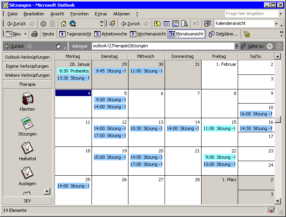Viewport: 286px width, 217px height.
Task: Open the Weitere Verknüpfungen group
Action: pos(27,75)
